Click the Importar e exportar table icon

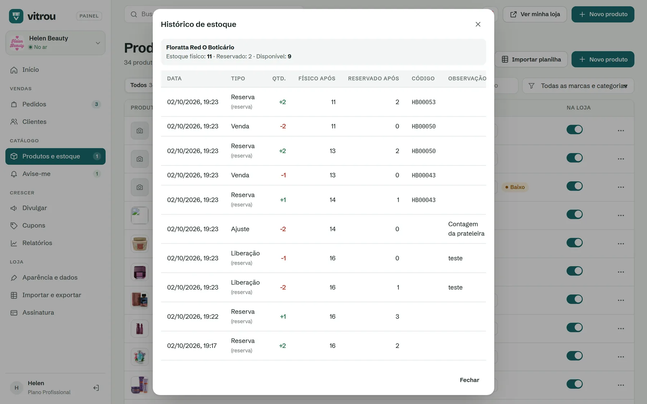click(x=14, y=295)
